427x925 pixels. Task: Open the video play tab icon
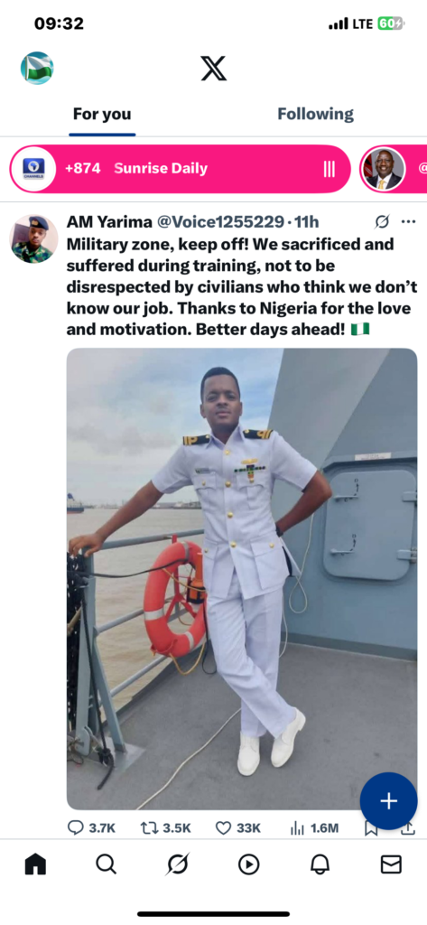(x=248, y=864)
